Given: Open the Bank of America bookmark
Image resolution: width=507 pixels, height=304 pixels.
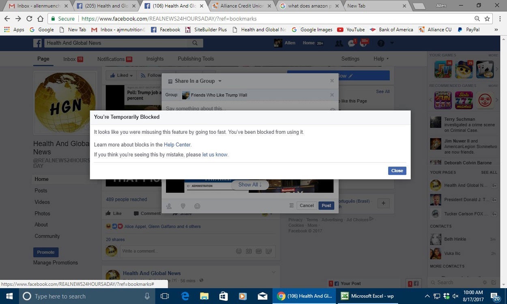Looking at the screenshot, I should click(x=391, y=30).
